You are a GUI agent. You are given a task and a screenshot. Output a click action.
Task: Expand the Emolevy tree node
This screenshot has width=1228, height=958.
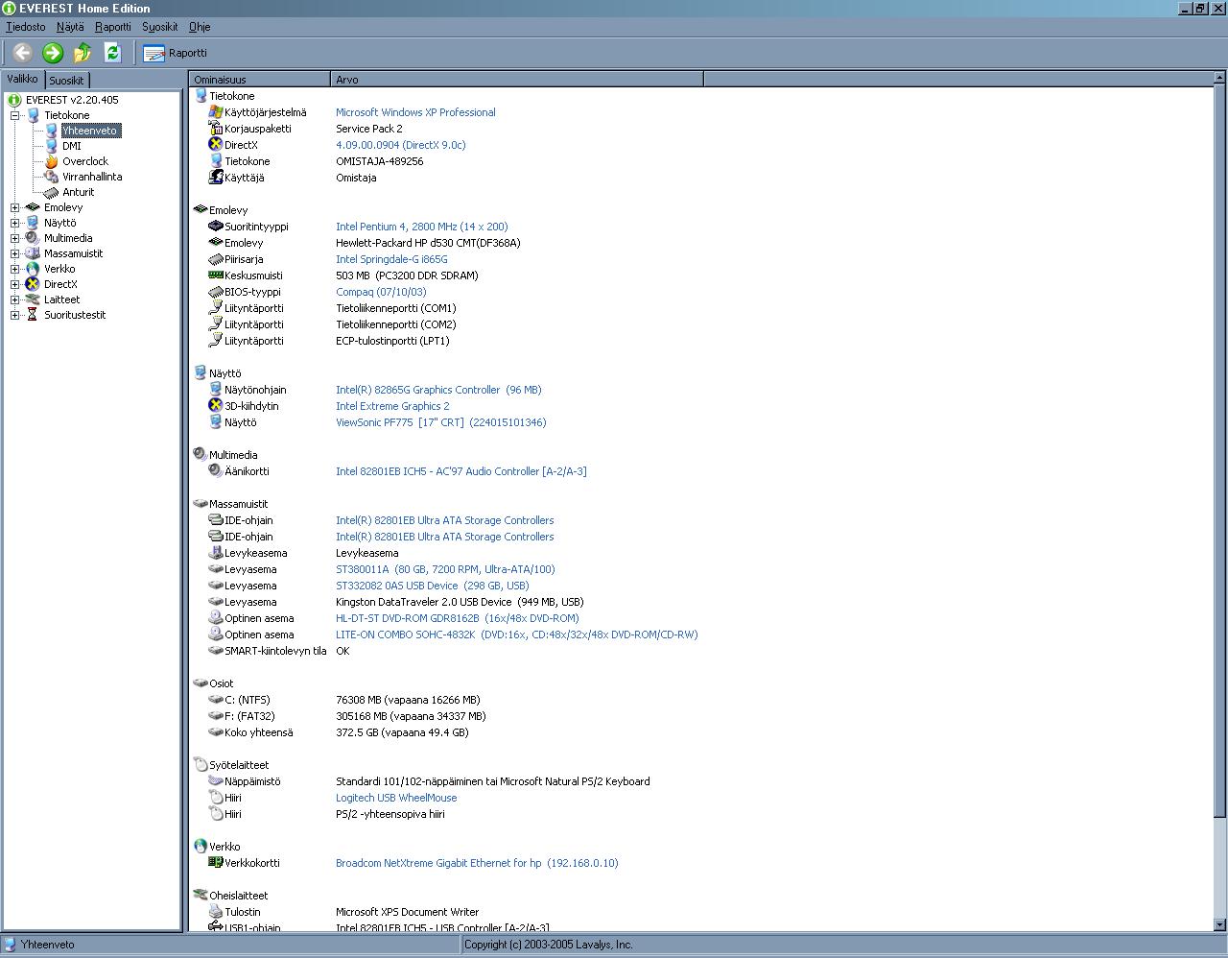coord(14,207)
